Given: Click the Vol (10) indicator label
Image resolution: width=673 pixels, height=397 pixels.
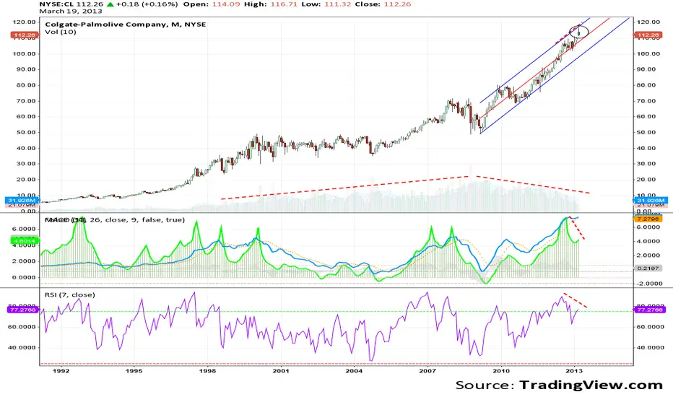Looking at the screenshot, I should pos(61,32).
